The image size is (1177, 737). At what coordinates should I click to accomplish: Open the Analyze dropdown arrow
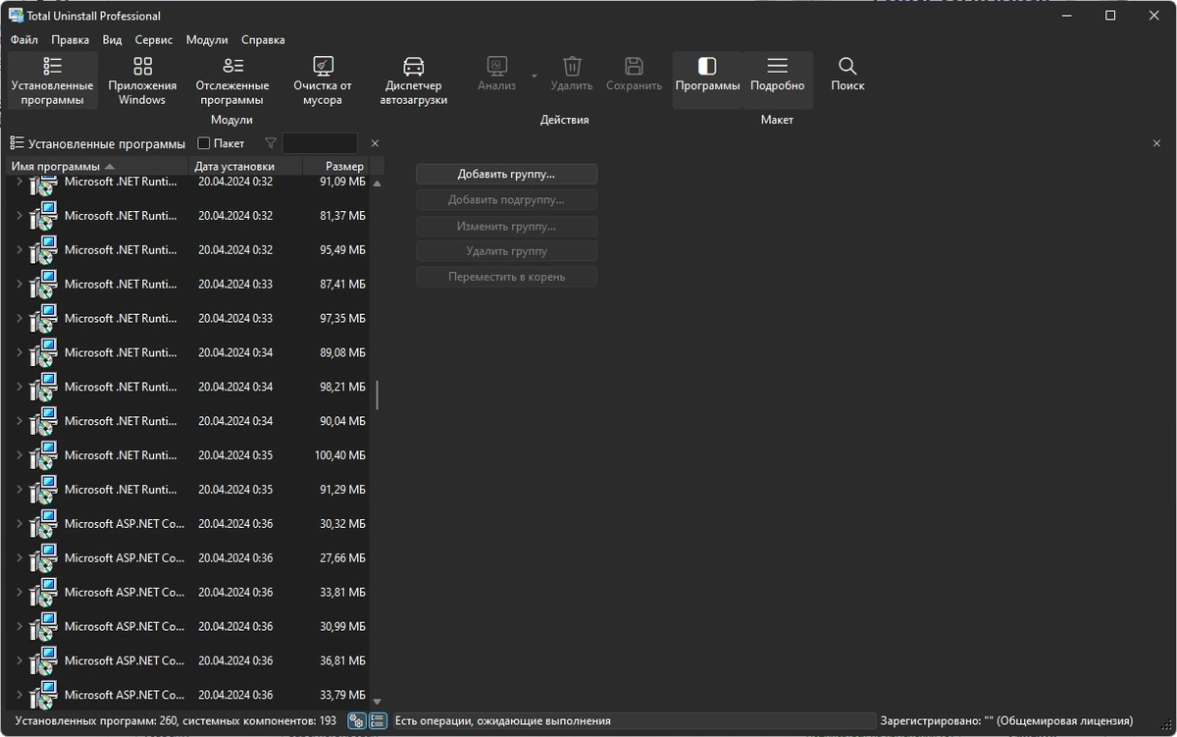pyautogui.click(x=535, y=76)
